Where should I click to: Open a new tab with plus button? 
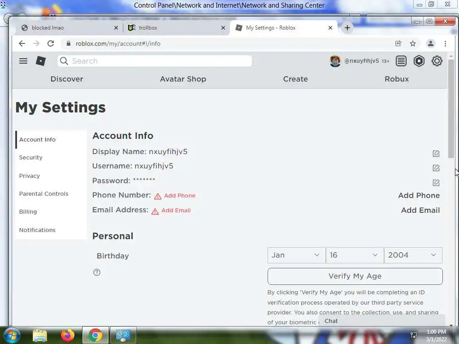(x=347, y=28)
